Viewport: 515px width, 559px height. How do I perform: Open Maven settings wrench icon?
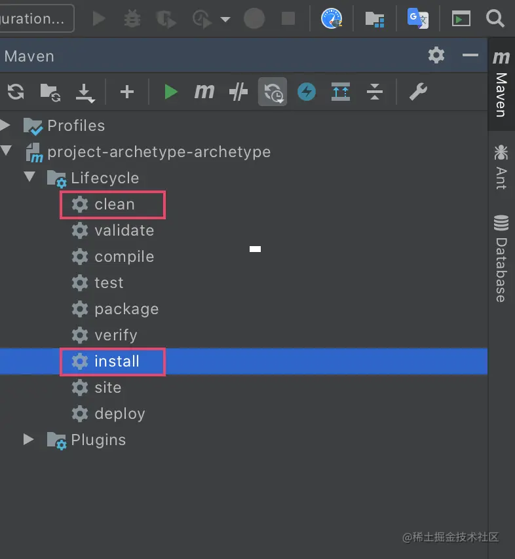tap(417, 92)
